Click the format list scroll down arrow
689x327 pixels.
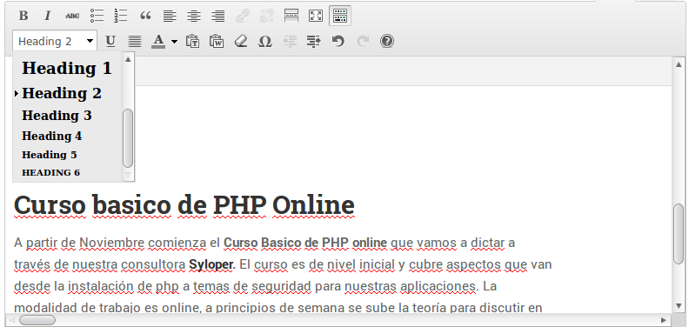[128, 175]
